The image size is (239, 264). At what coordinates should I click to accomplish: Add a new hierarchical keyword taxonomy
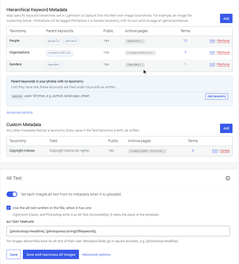226,18
